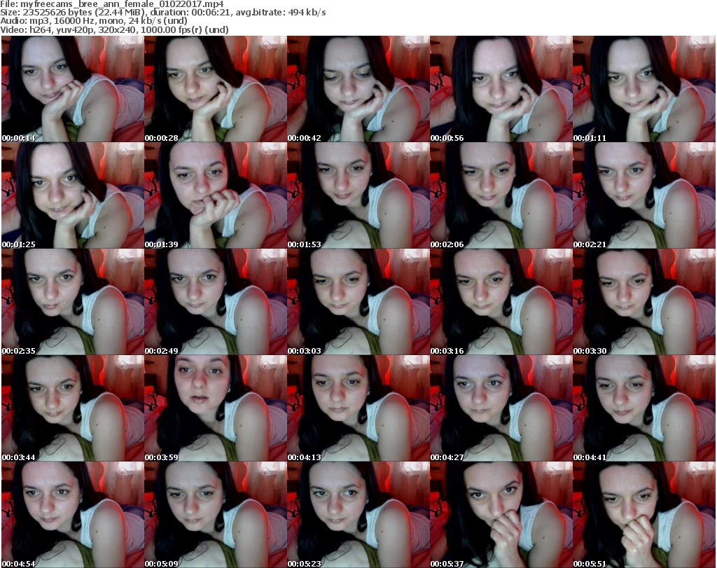Click the Video h264 info line
Image resolution: width=717 pixels, height=568 pixels.
114,29
